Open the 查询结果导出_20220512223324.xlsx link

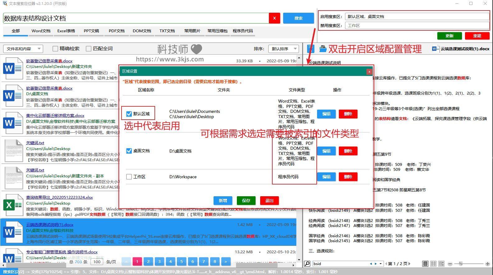click(x=59, y=197)
